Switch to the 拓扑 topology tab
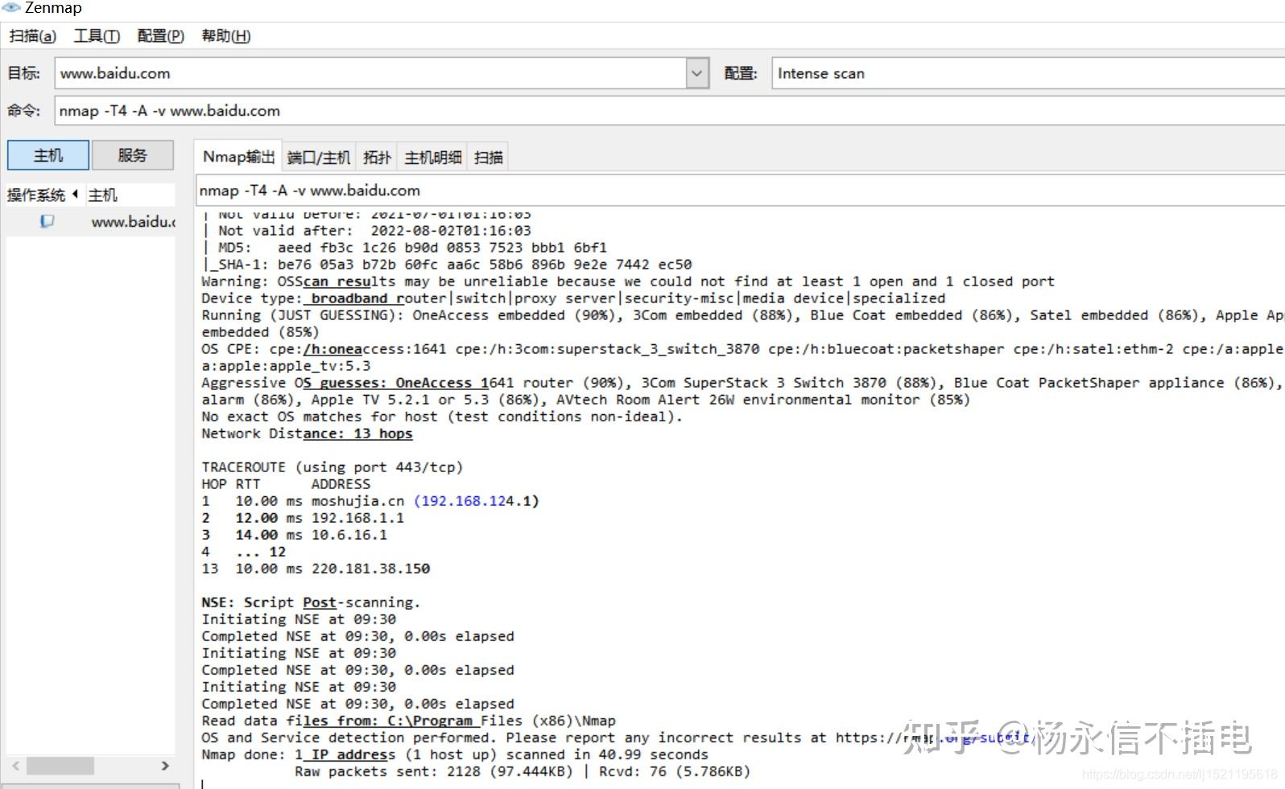The height and width of the screenshot is (789, 1285). point(377,158)
